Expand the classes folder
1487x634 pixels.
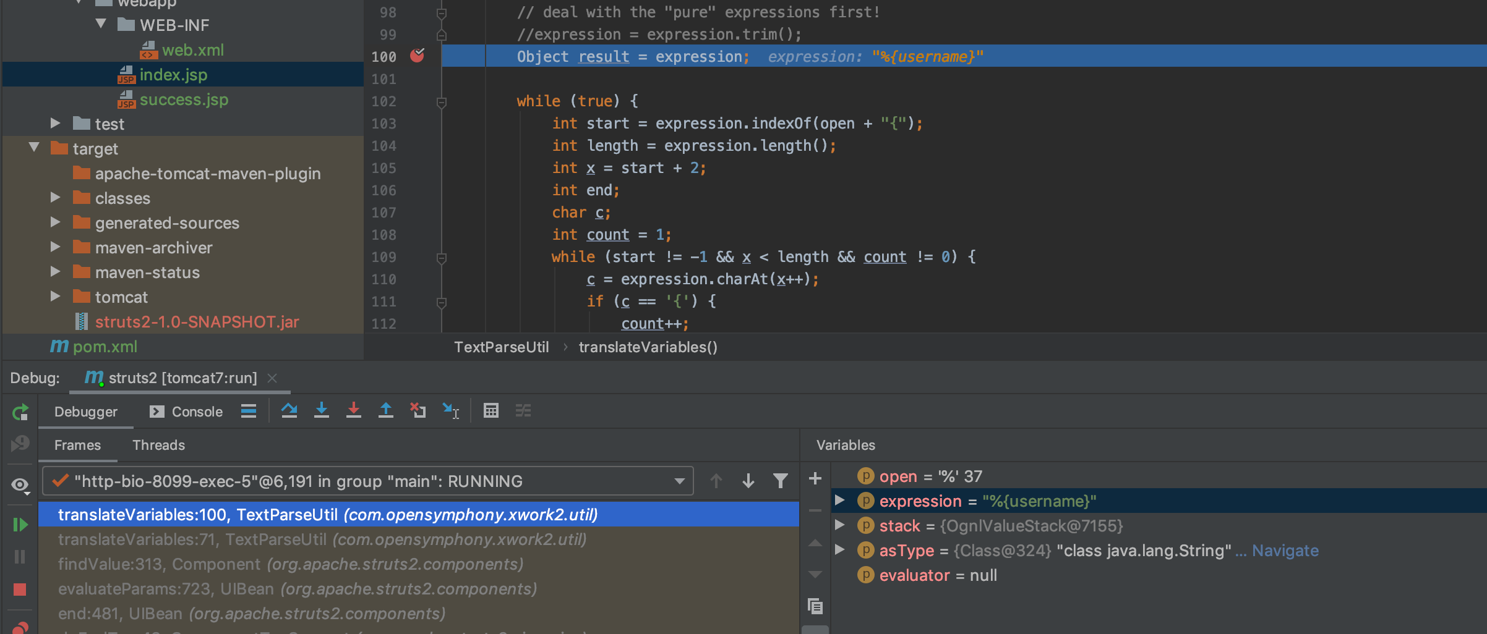pos(55,197)
